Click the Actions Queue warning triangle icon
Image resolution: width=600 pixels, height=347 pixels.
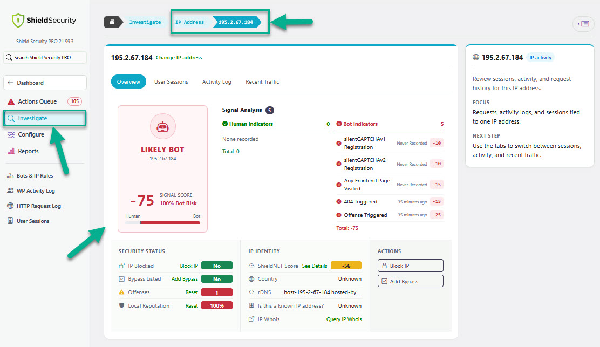point(11,101)
